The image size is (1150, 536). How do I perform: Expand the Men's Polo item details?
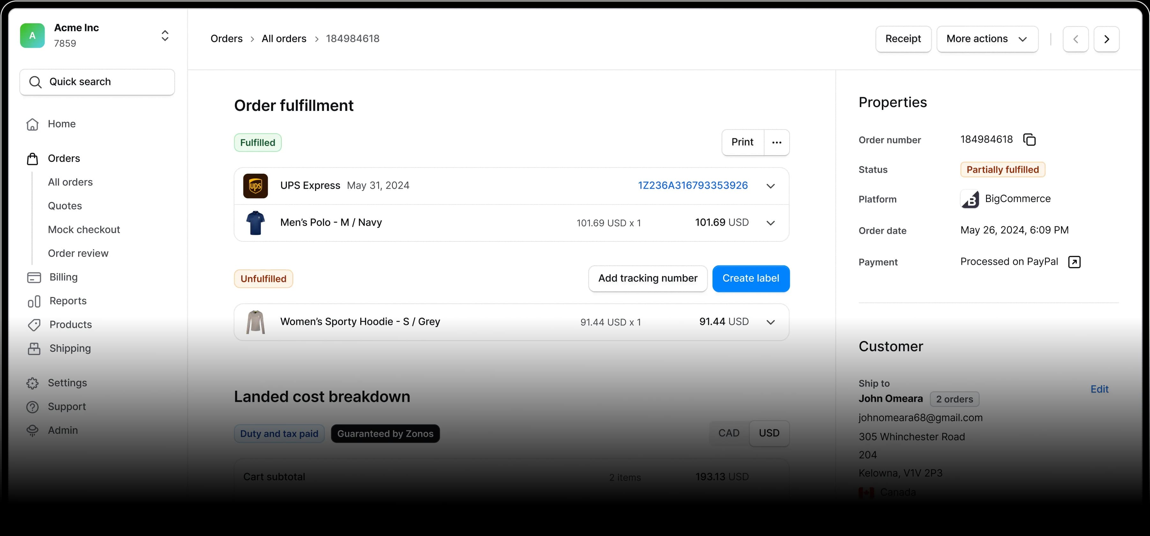pos(771,223)
